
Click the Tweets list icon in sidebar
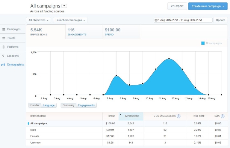[x=4, y=38]
